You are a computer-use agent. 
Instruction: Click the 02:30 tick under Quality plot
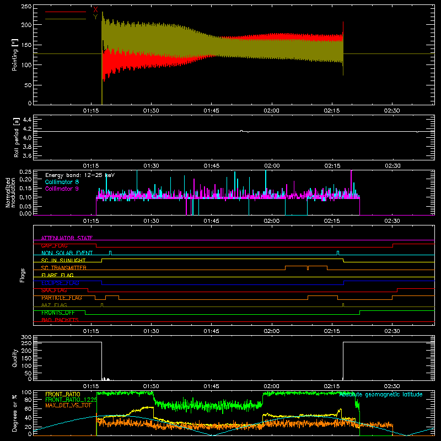click(x=392, y=386)
